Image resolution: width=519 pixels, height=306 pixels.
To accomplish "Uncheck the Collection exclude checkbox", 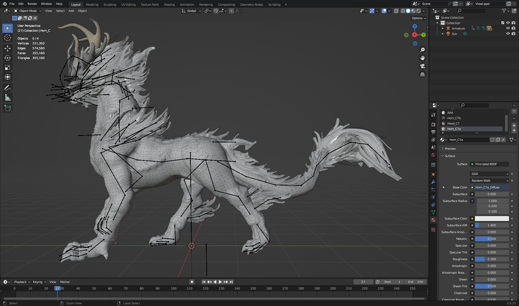I will (x=503, y=23).
